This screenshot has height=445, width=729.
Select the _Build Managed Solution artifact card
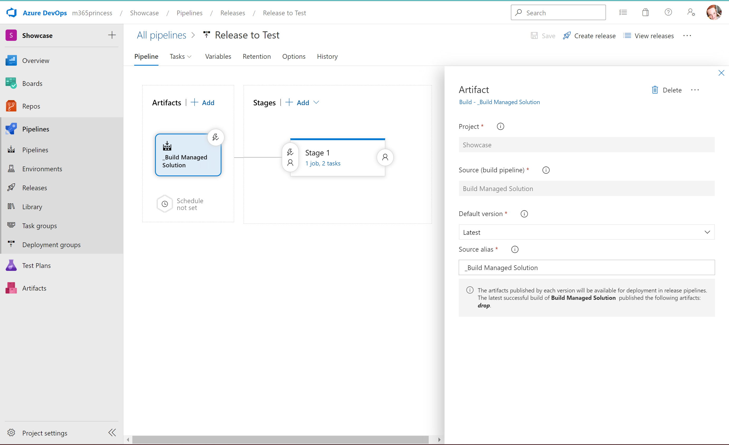[188, 155]
